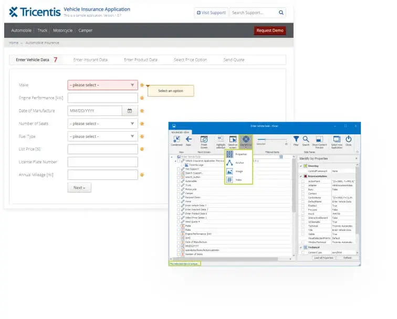Expand the Fuel Type select box
The image size is (397, 319).
click(x=103, y=136)
